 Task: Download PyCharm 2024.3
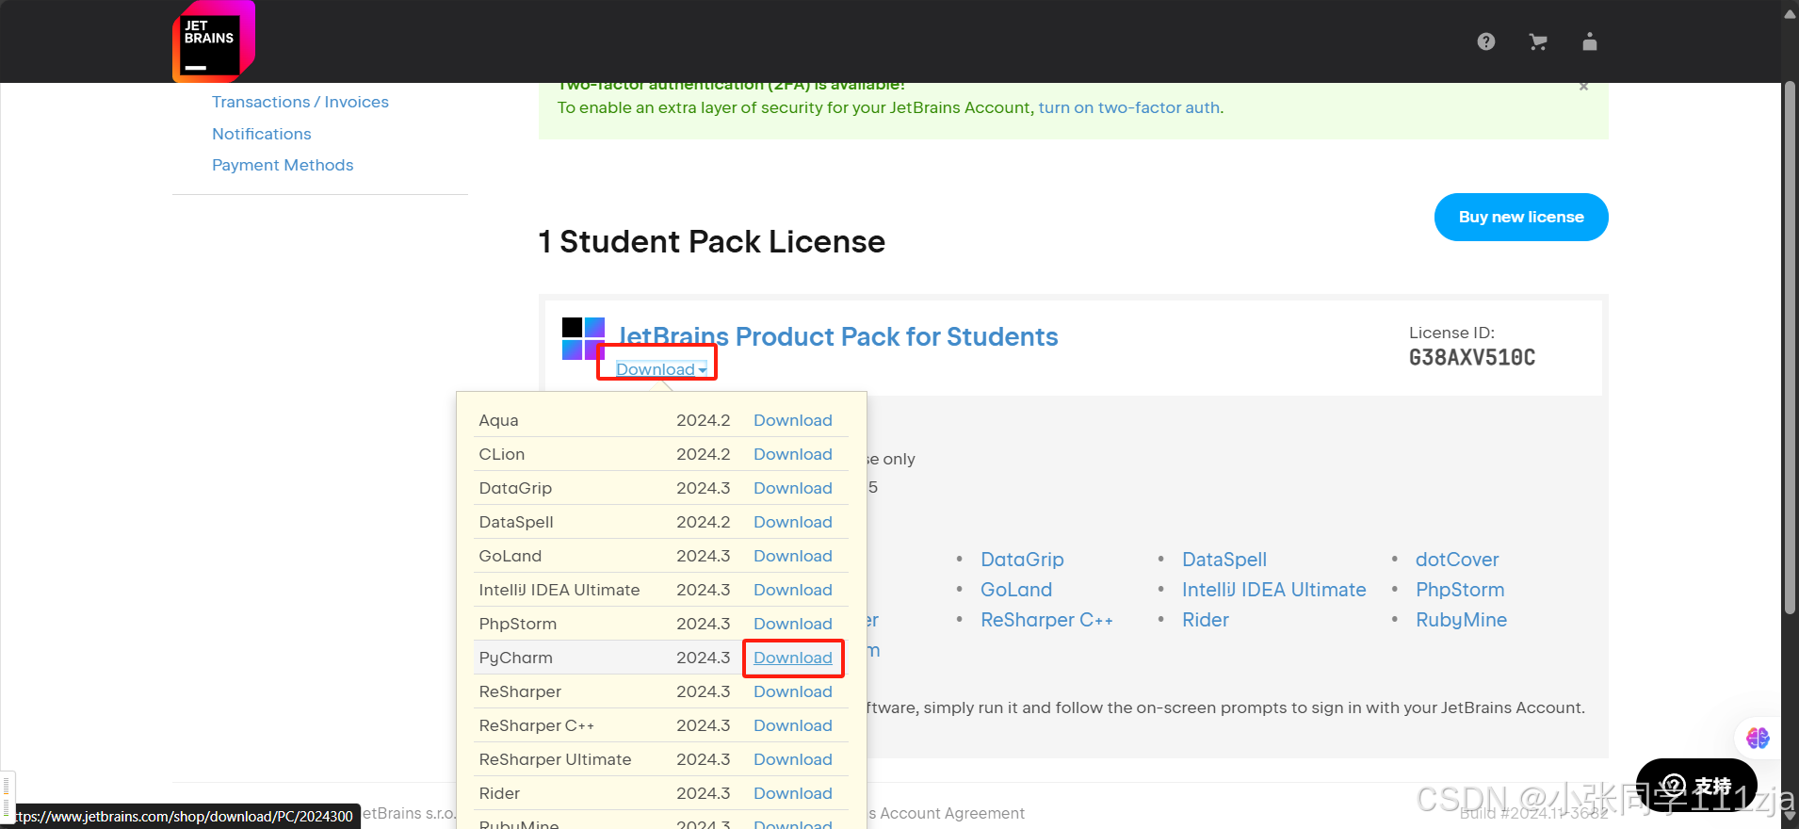[793, 658]
